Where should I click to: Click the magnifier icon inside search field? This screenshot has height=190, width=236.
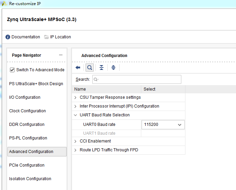tap(96, 79)
